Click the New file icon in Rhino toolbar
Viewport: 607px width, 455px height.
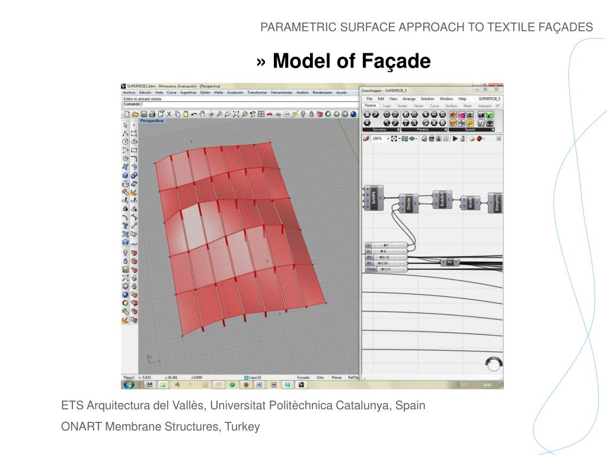[x=127, y=114]
